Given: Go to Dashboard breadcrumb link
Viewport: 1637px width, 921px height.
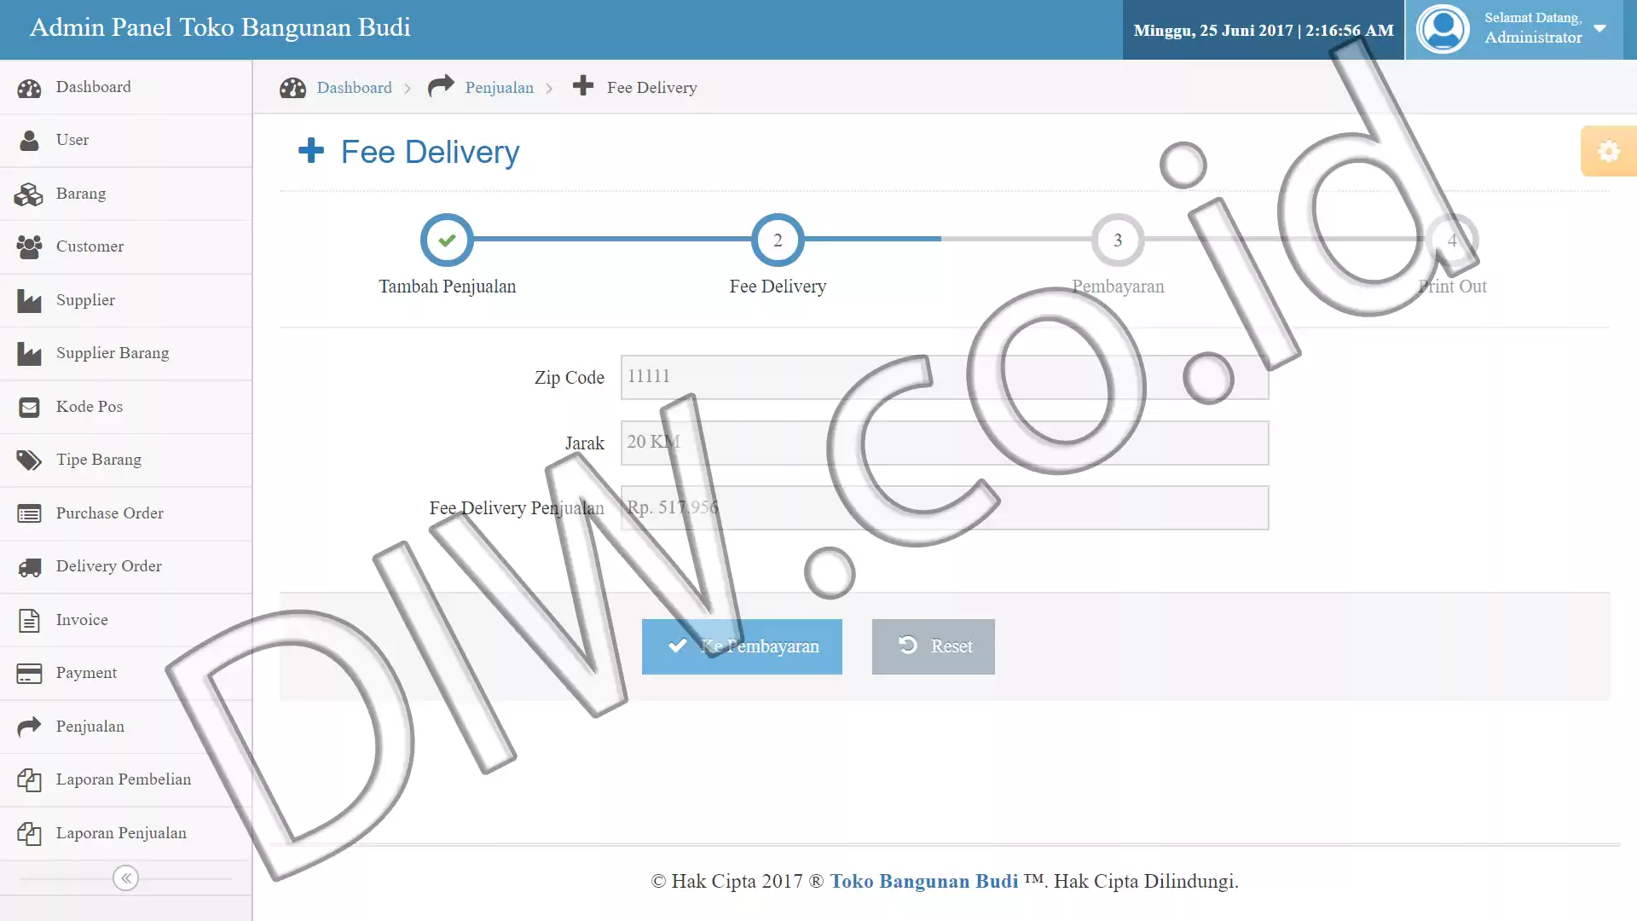Looking at the screenshot, I should tap(354, 88).
